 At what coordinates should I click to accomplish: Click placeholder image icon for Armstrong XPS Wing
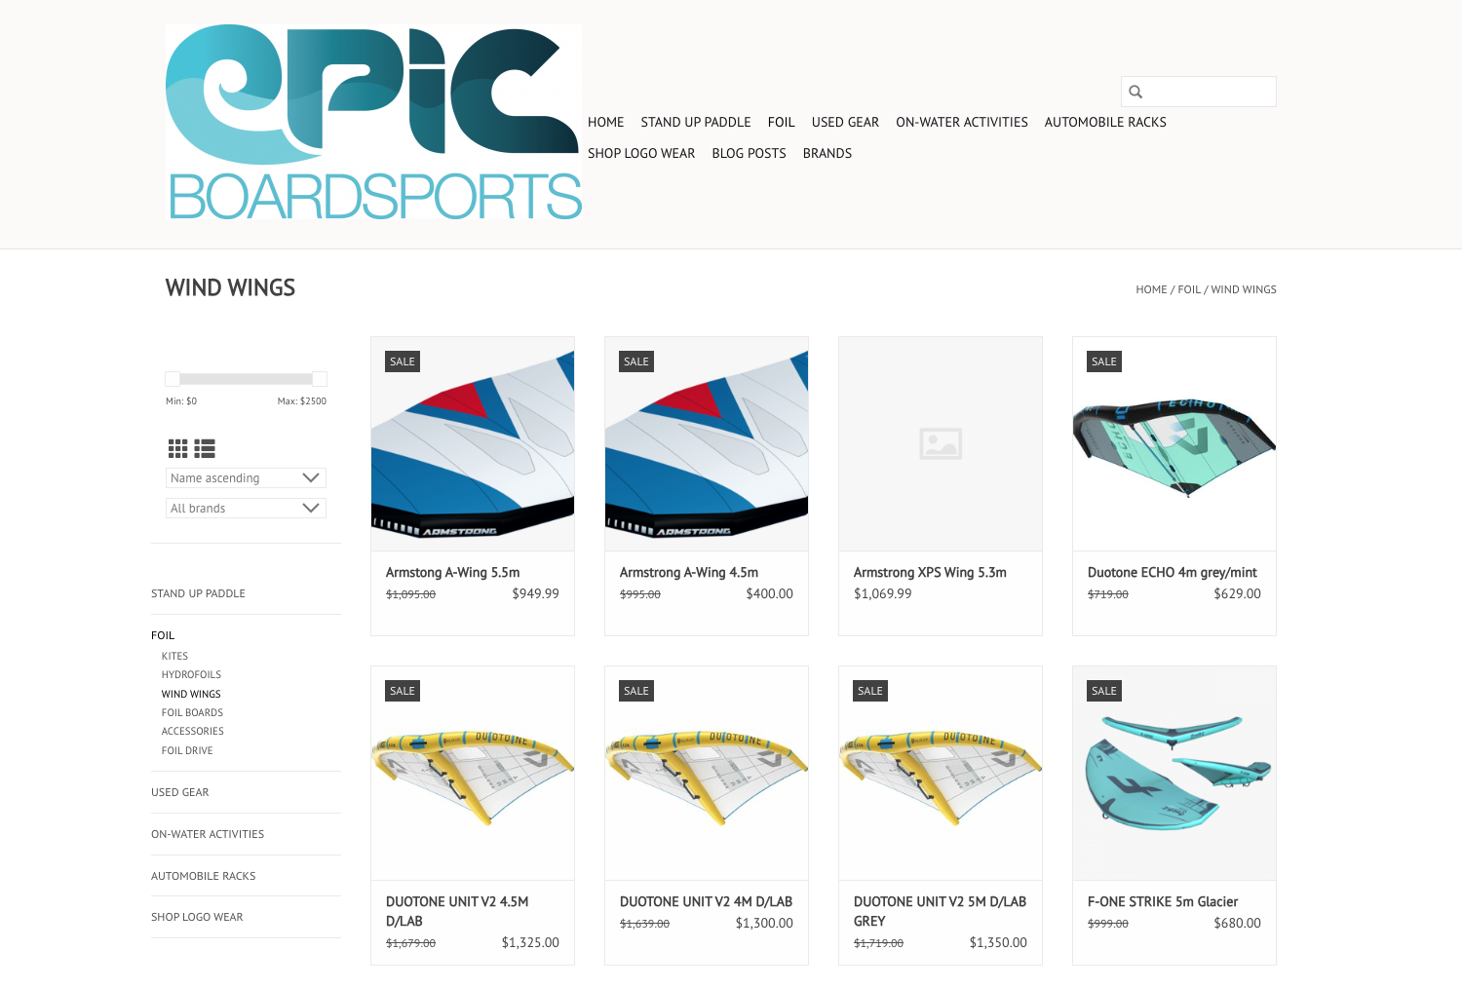941,443
